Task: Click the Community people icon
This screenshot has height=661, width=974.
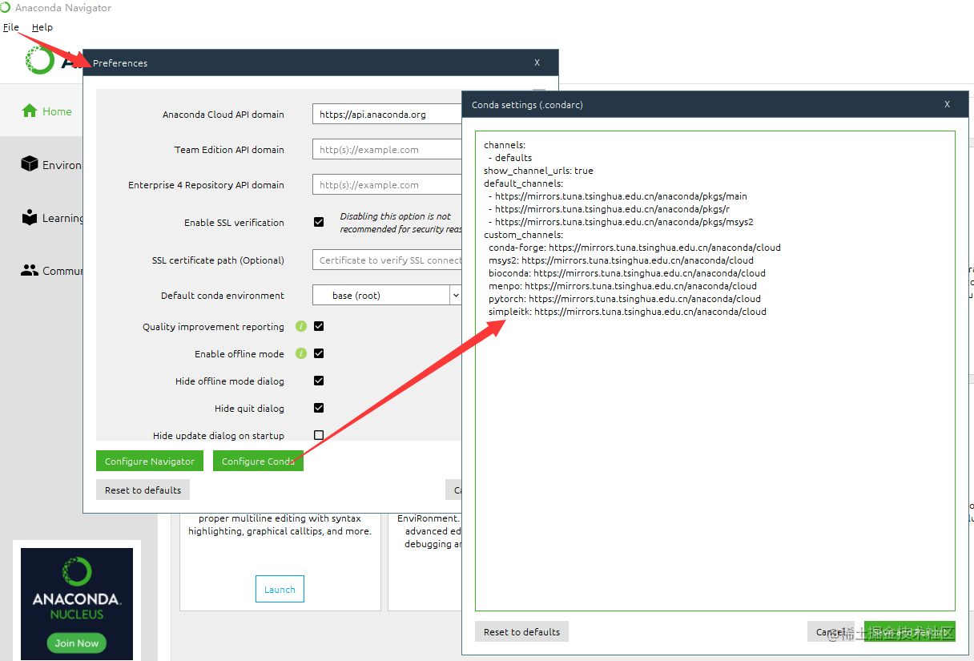Action: [30, 271]
